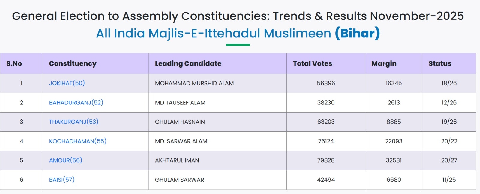
Task: Open the BAHADURGANJ(52) constituency link
Action: pyautogui.click(x=76, y=103)
